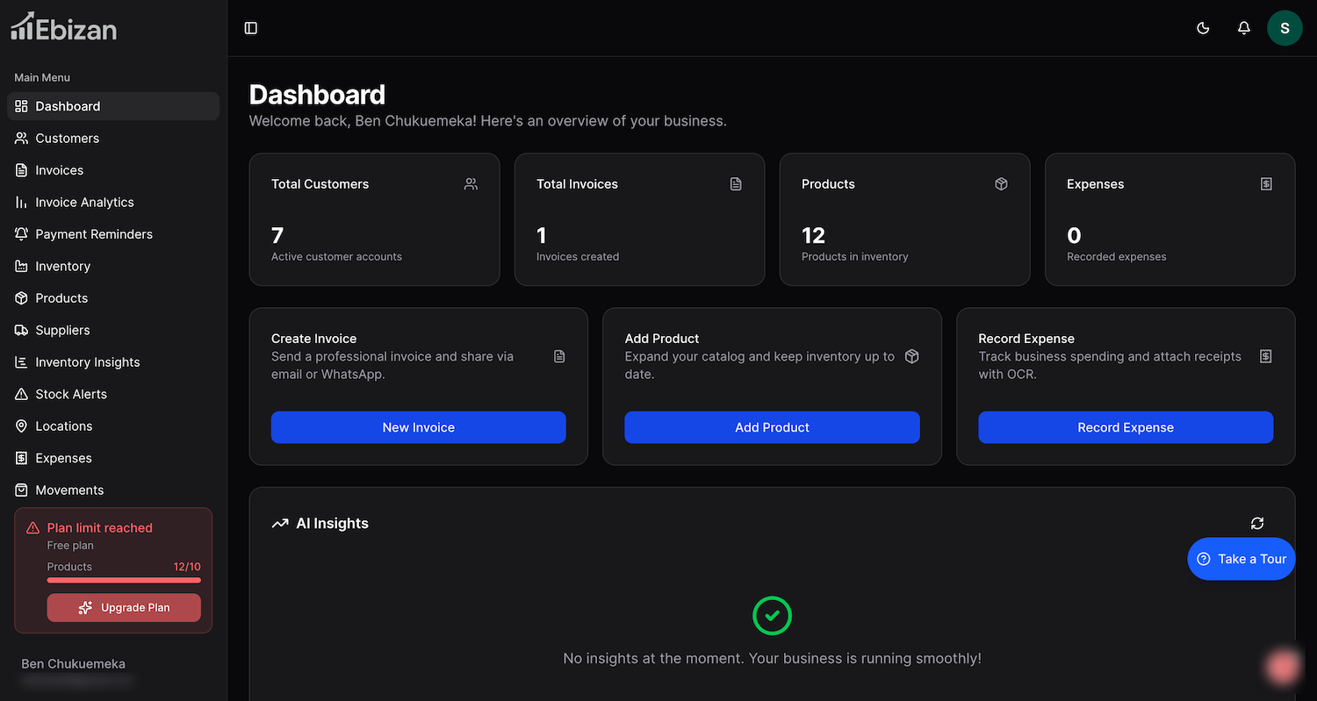Switch theme with the moon icon
This screenshot has width=1317, height=701.
(1203, 28)
